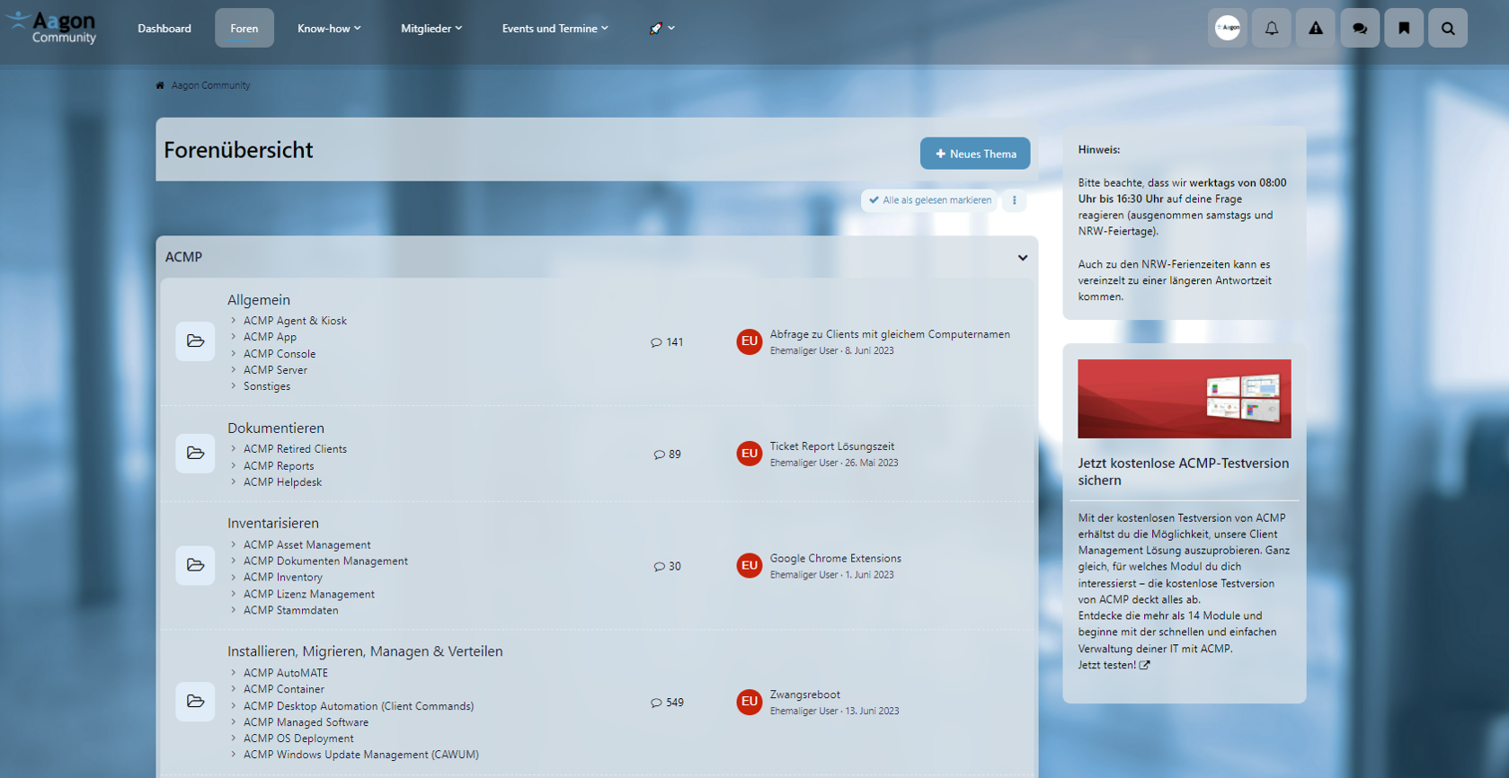Open thread Google Chrome Extensions
Image resolution: width=1509 pixels, height=778 pixels.
pyautogui.click(x=836, y=559)
